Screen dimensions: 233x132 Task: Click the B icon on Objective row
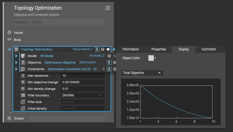pyautogui.click(x=109, y=62)
